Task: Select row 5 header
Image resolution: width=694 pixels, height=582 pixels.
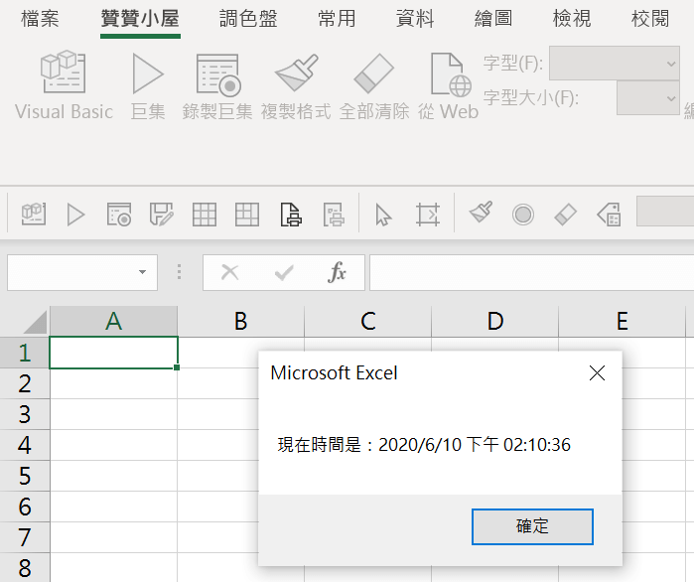Action: coord(25,476)
